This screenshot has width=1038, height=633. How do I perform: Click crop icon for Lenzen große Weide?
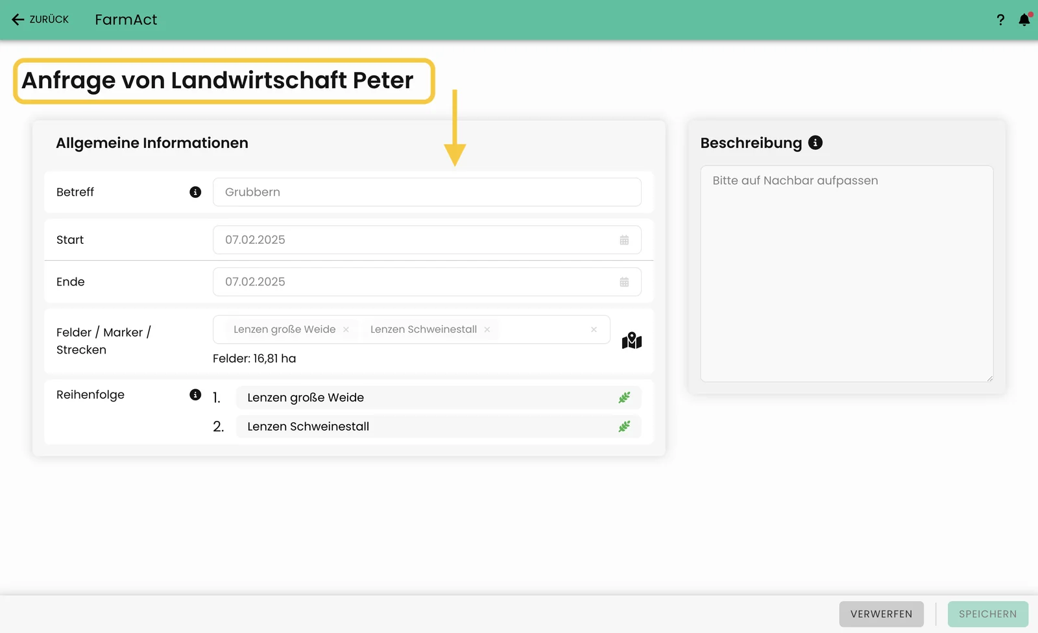coord(624,398)
